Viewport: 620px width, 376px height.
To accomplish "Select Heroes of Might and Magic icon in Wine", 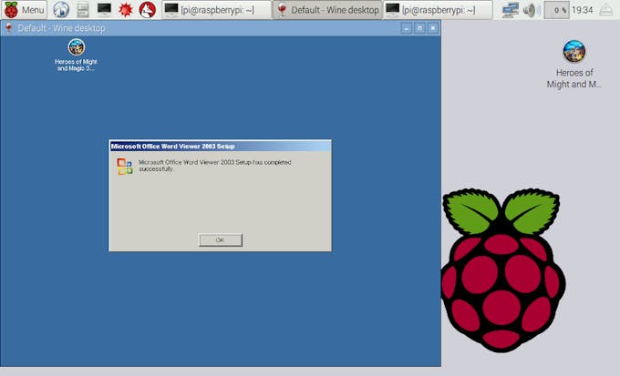I will pos(76,55).
